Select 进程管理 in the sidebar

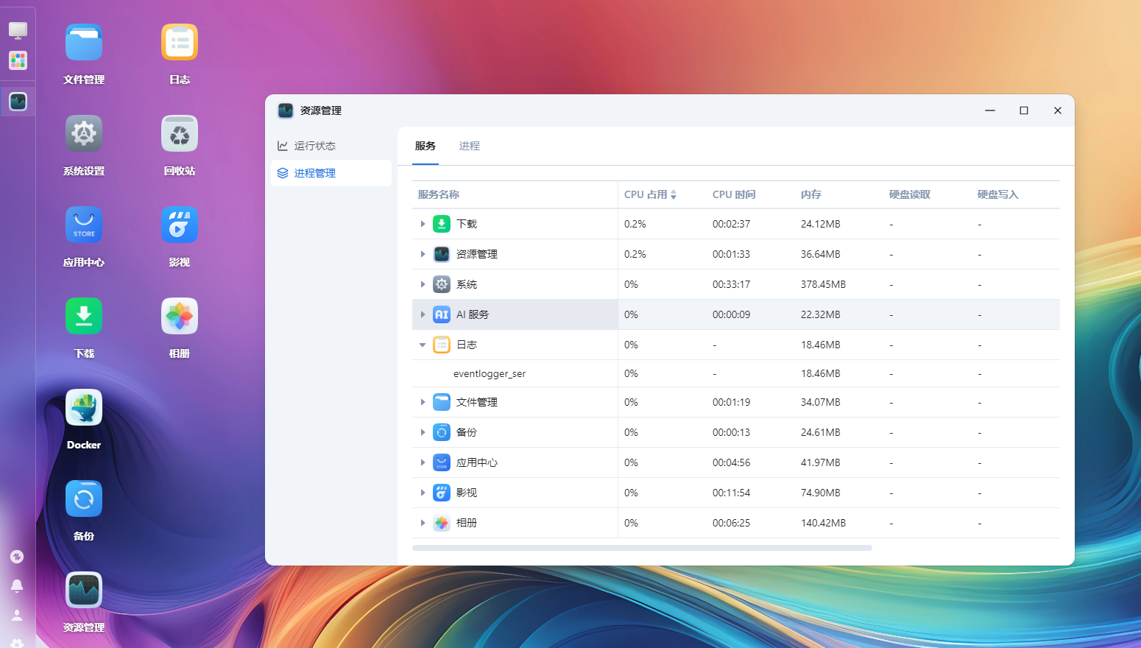coord(331,173)
